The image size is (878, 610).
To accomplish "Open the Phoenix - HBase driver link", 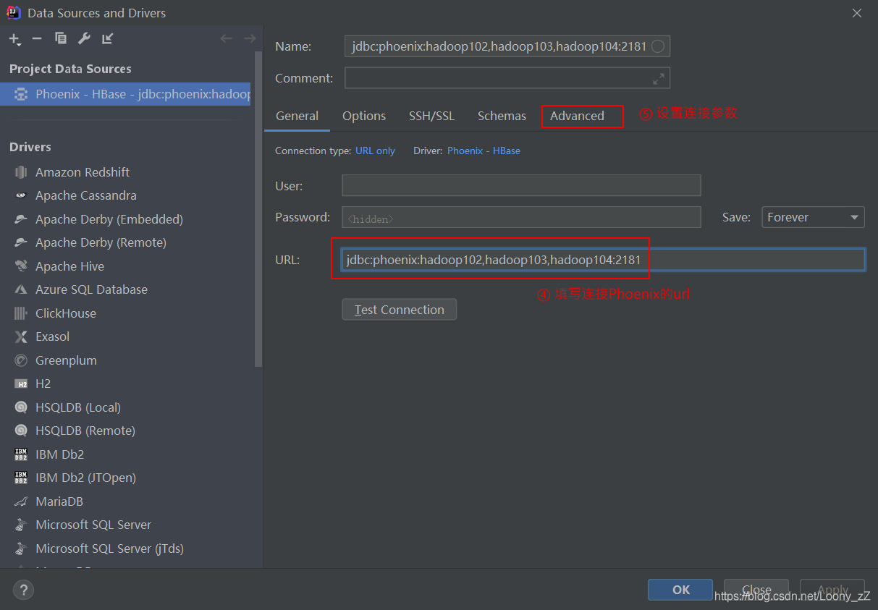I will tap(484, 151).
